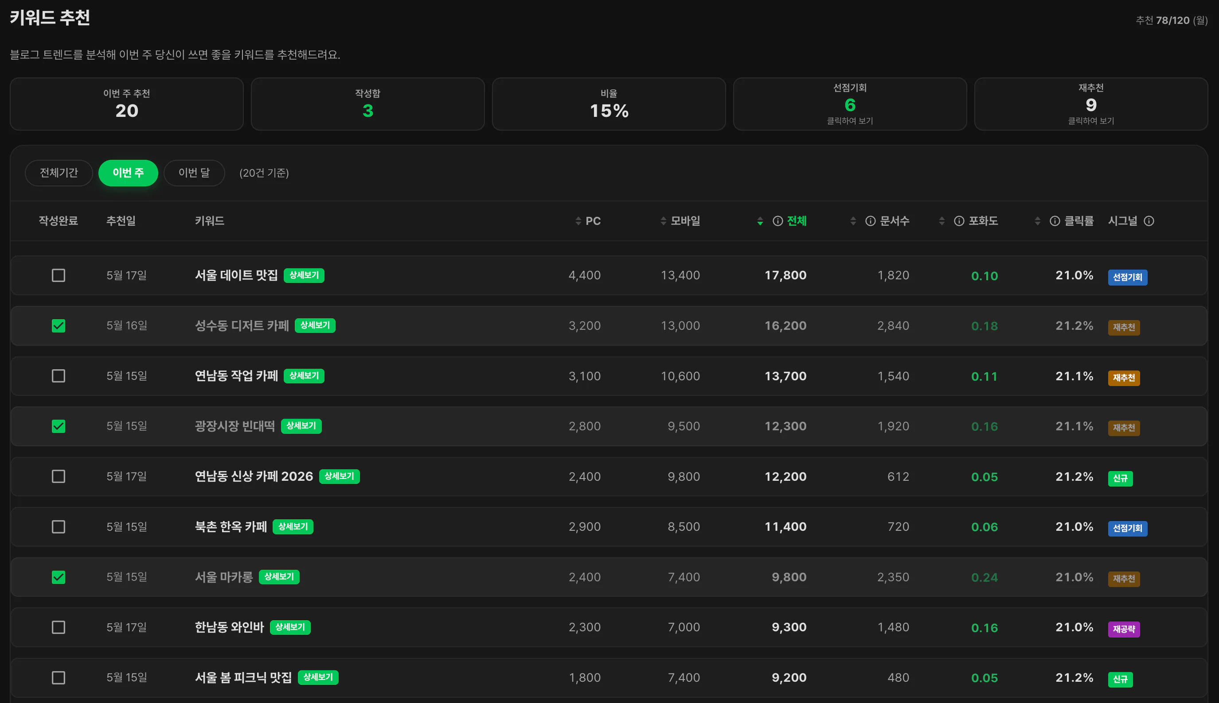The height and width of the screenshot is (703, 1219).
Task: Sort by PC column arrows
Action: [x=578, y=221]
